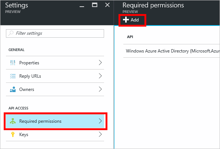
Task: Click the API ACCESS section heading
Action: pos(19,108)
